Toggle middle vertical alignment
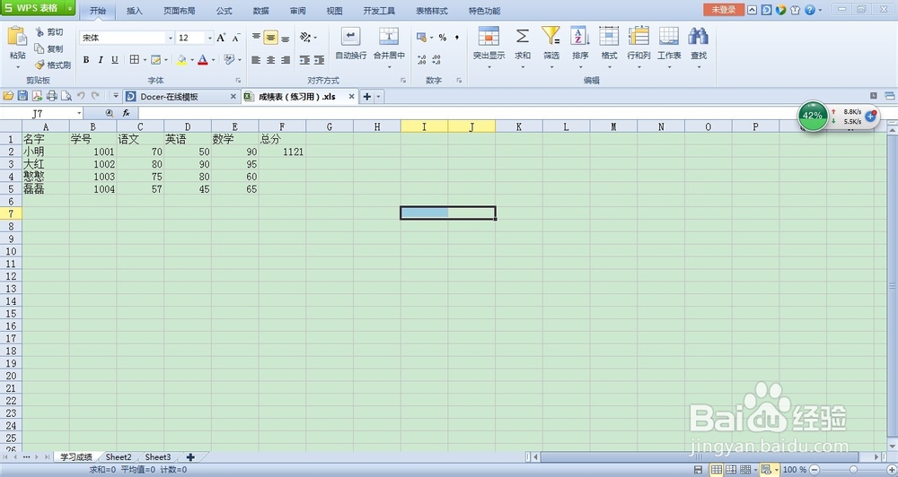 [270, 38]
